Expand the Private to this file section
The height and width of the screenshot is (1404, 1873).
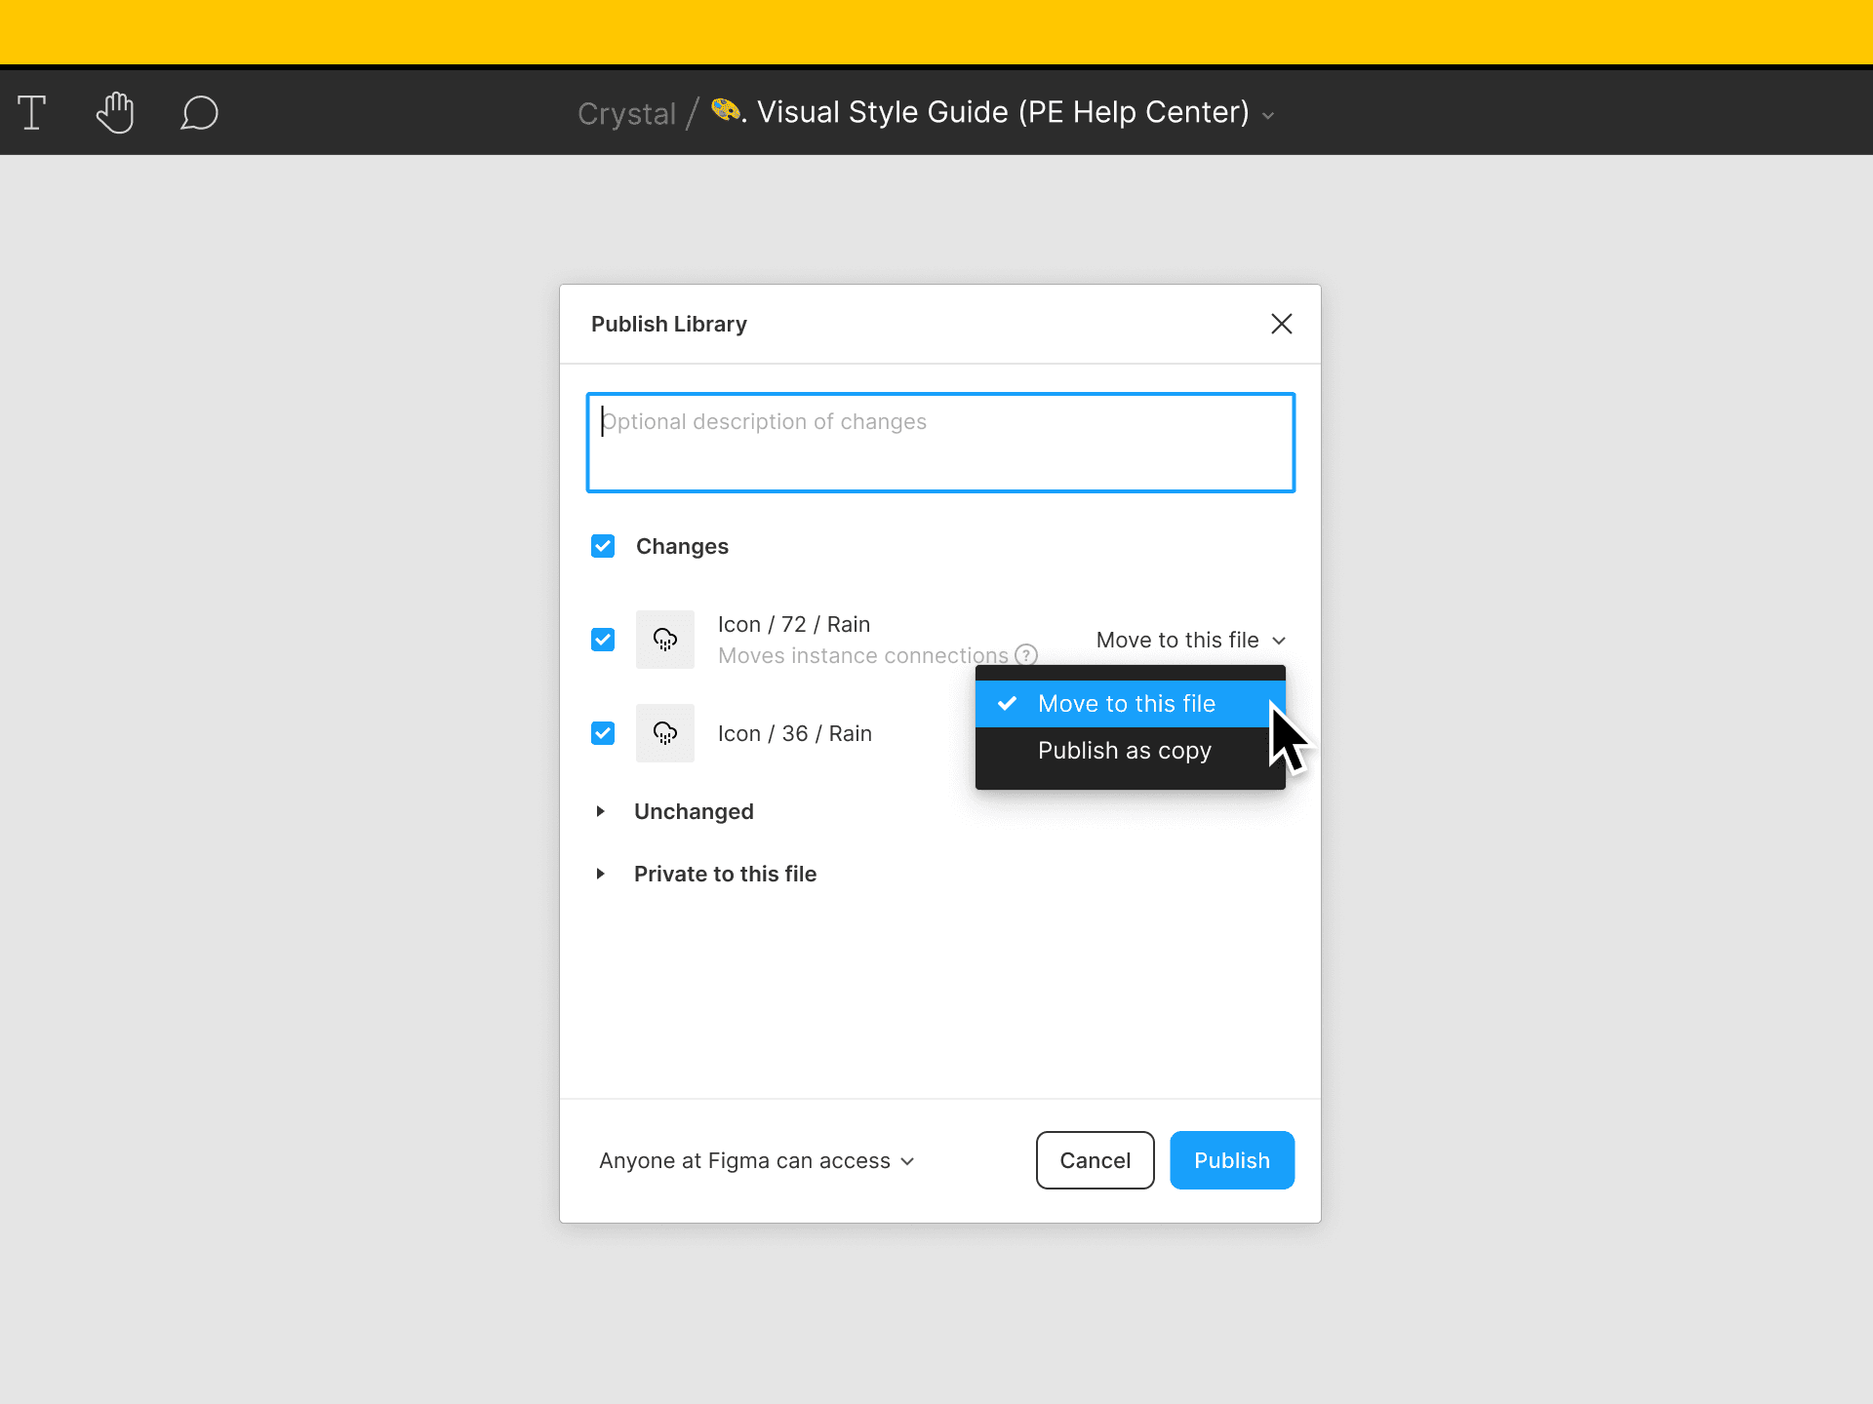coord(601,874)
